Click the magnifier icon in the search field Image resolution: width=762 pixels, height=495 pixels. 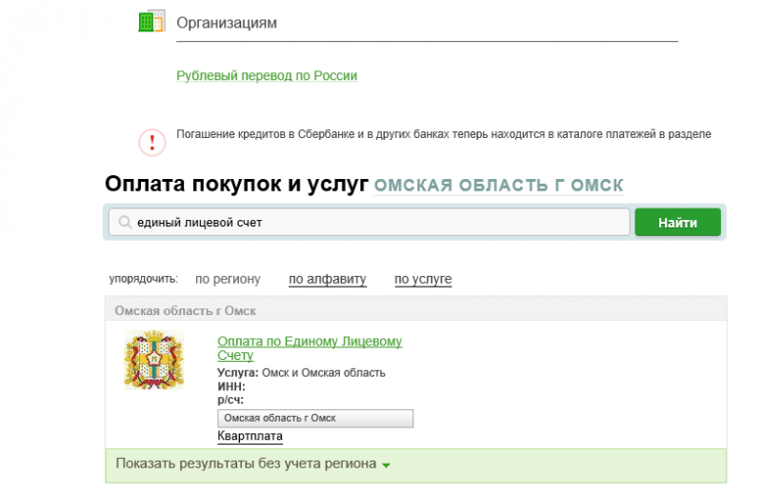[125, 223]
